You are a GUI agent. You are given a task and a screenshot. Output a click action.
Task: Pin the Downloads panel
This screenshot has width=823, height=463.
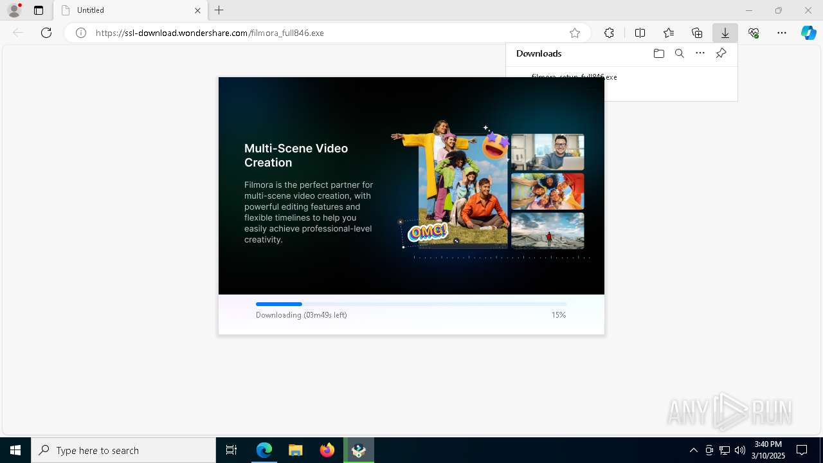pyautogui.click(x=721, y=53)
